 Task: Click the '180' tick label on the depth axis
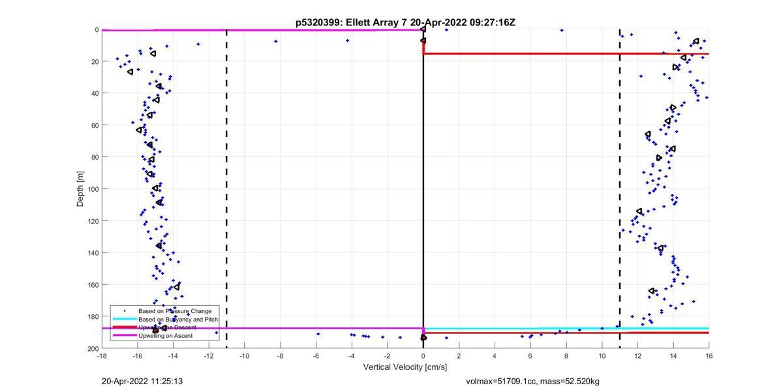pyautogui.click(x=93, y=317)
